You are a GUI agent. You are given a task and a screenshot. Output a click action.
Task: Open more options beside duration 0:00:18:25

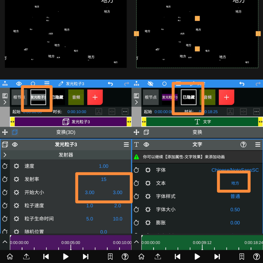(x=256, y=112)
